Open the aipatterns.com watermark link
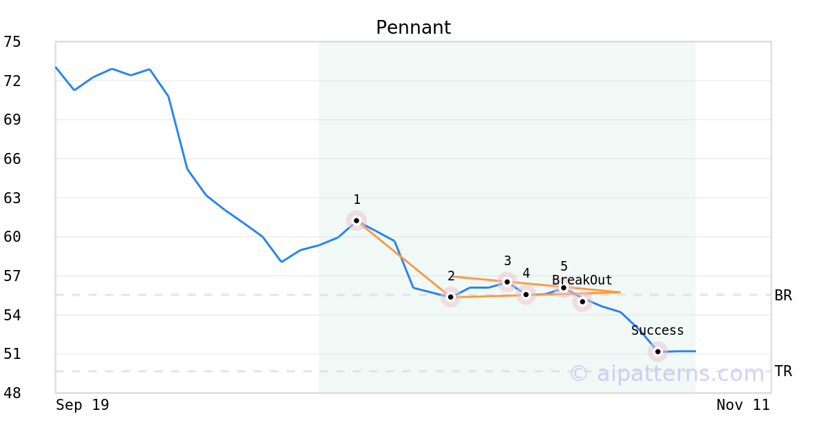 [666, 373]
